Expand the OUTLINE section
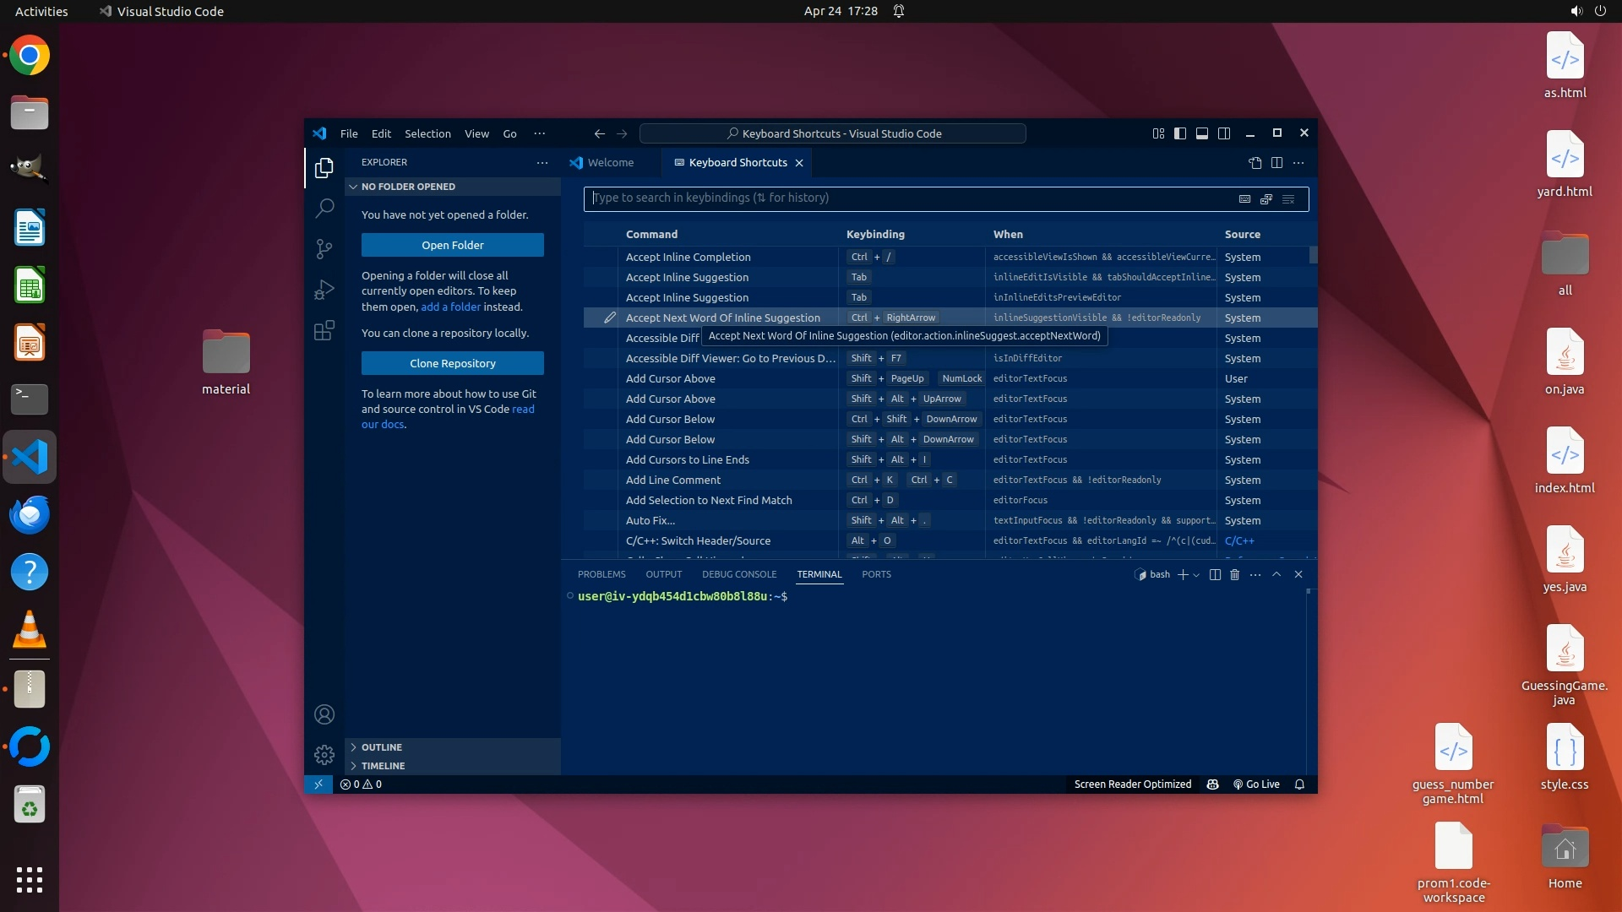 (x=381, y=747)
